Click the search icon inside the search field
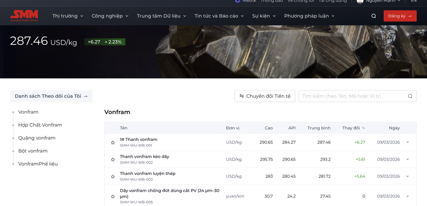Screen dimensions: 427x206 pos(410,96)
